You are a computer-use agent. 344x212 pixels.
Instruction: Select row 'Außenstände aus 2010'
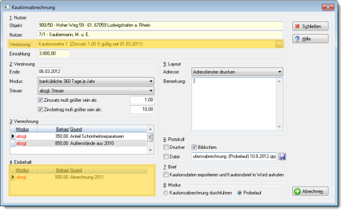79,144
